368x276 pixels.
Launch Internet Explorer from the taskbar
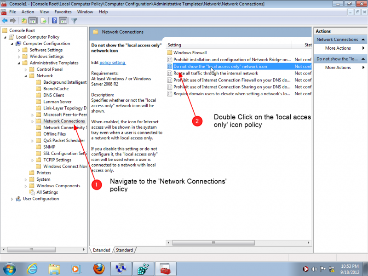[x=32, y=269]
